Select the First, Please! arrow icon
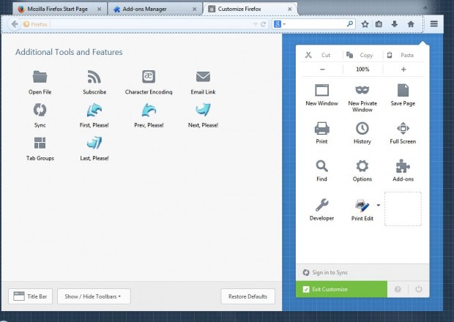Image resolution: width=454 pixels, height=322 pixels. (x=94, y=110)
